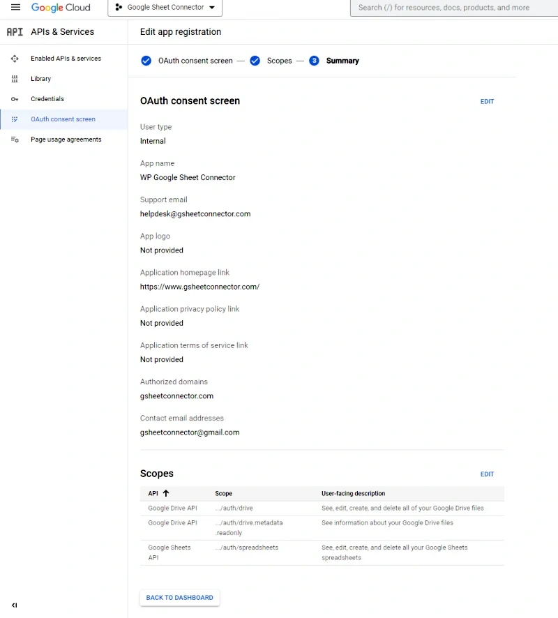Click 'Not provided' under terms of service link
The height and width of the screenshot is (618, 558).
point(162,359)
